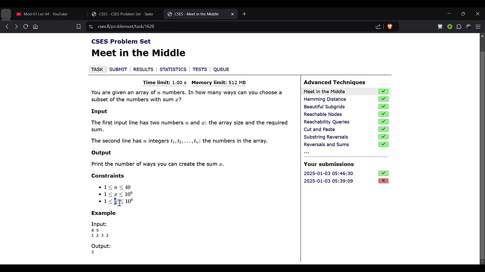Open the robot-face extension icon
Viewport: 485px width, 272px height.
coord(440,26)
